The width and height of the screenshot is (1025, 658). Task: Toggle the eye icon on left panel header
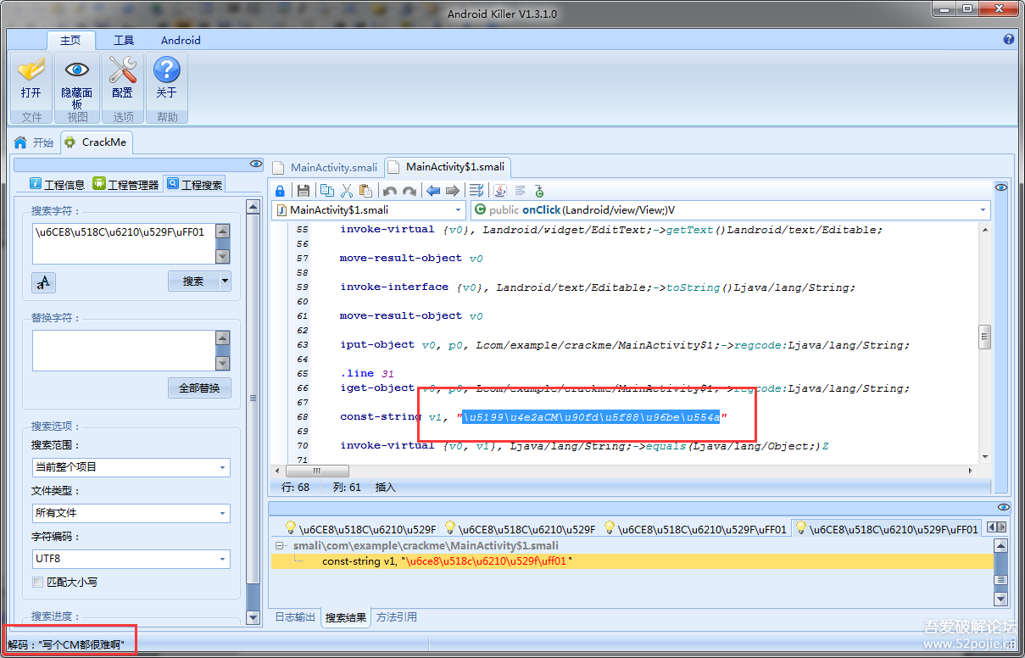click(x=255, y=164)
